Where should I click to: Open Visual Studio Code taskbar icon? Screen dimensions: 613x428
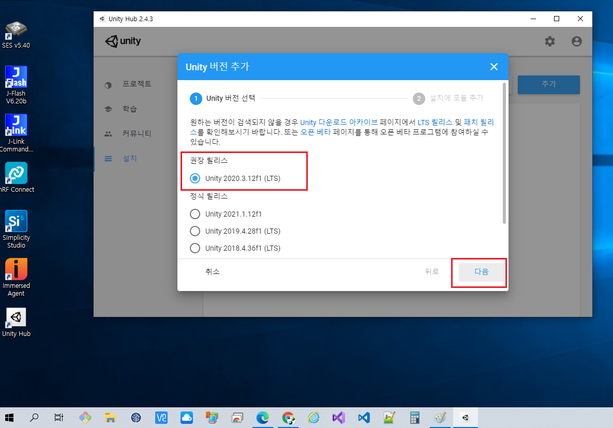364,418
